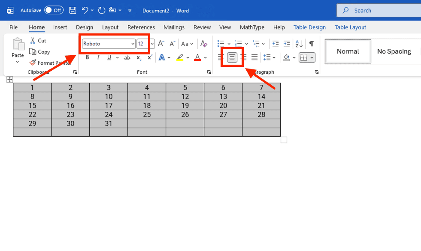Expand Paste options arrow
The image size is (421, 251).
coord(18,62)
